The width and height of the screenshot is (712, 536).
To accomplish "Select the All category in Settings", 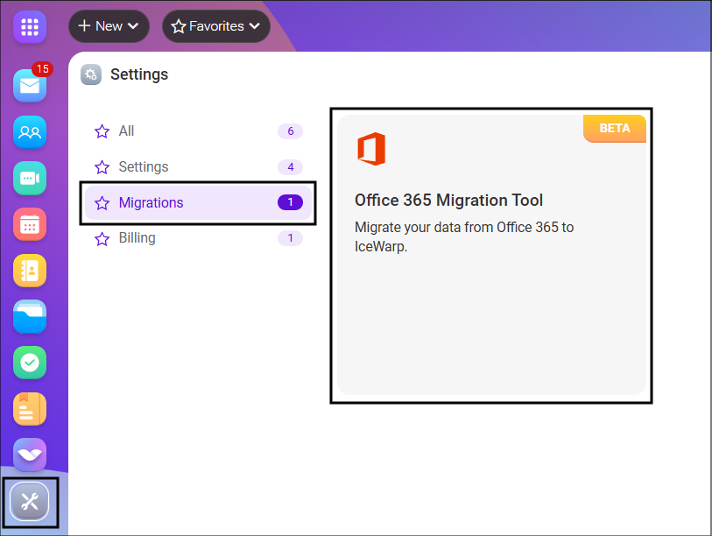I will click(127, 131).
